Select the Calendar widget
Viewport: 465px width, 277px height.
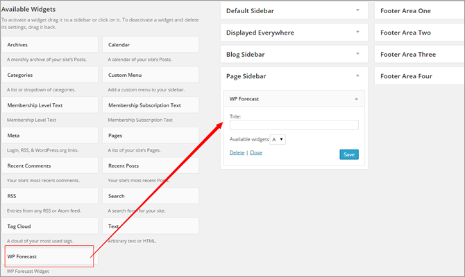[151, 45]
